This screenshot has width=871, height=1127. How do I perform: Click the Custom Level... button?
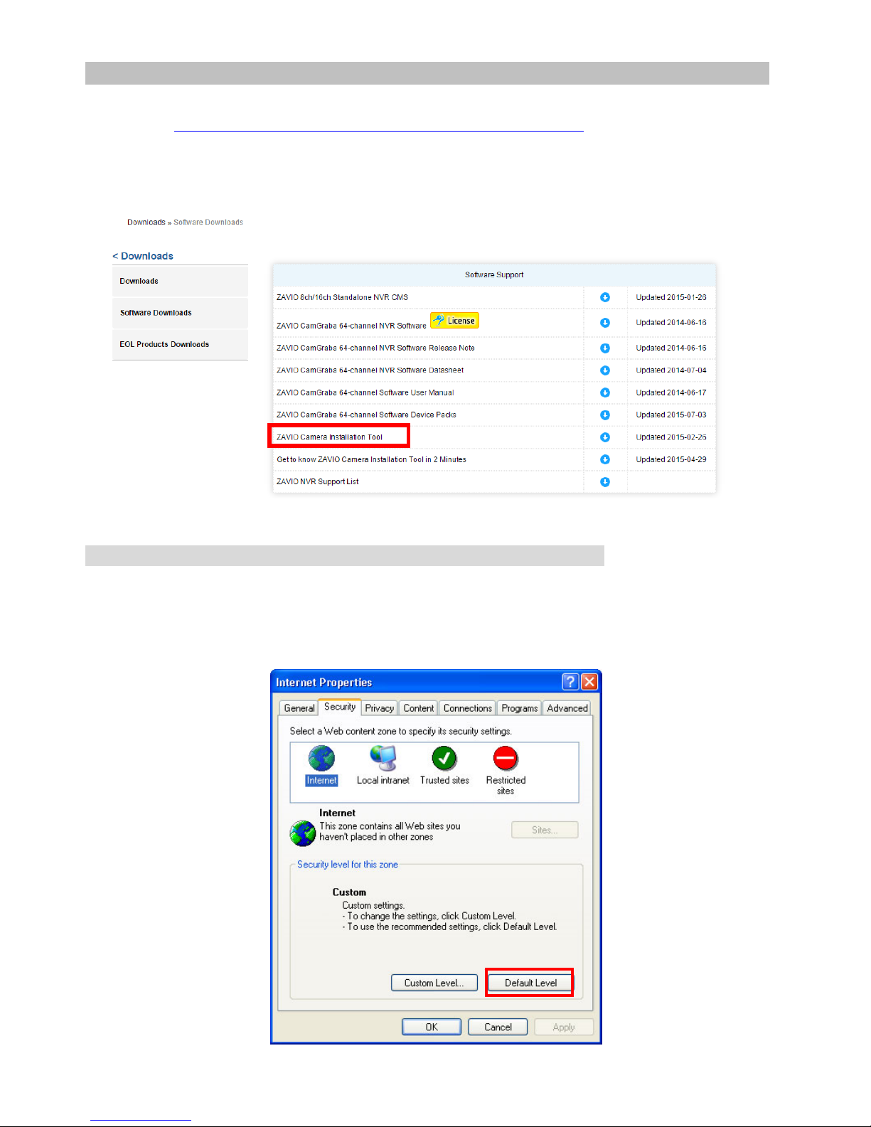point(434,983)
